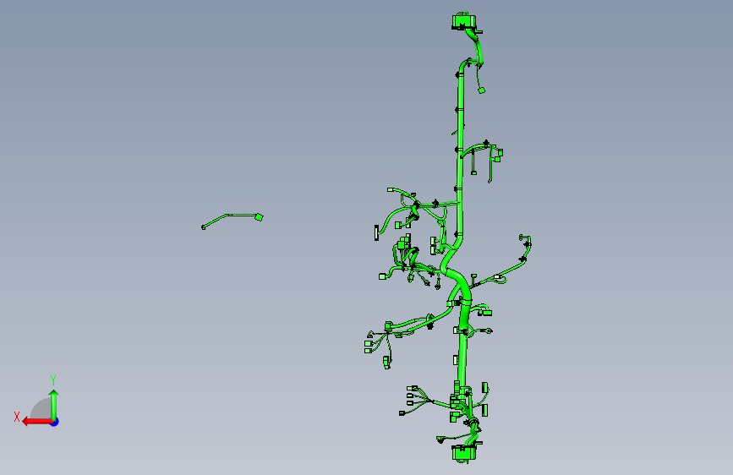Screen dimensions: 733x475
Task: Click the red X axis arrow of the triad
Action: click(37, 422)
